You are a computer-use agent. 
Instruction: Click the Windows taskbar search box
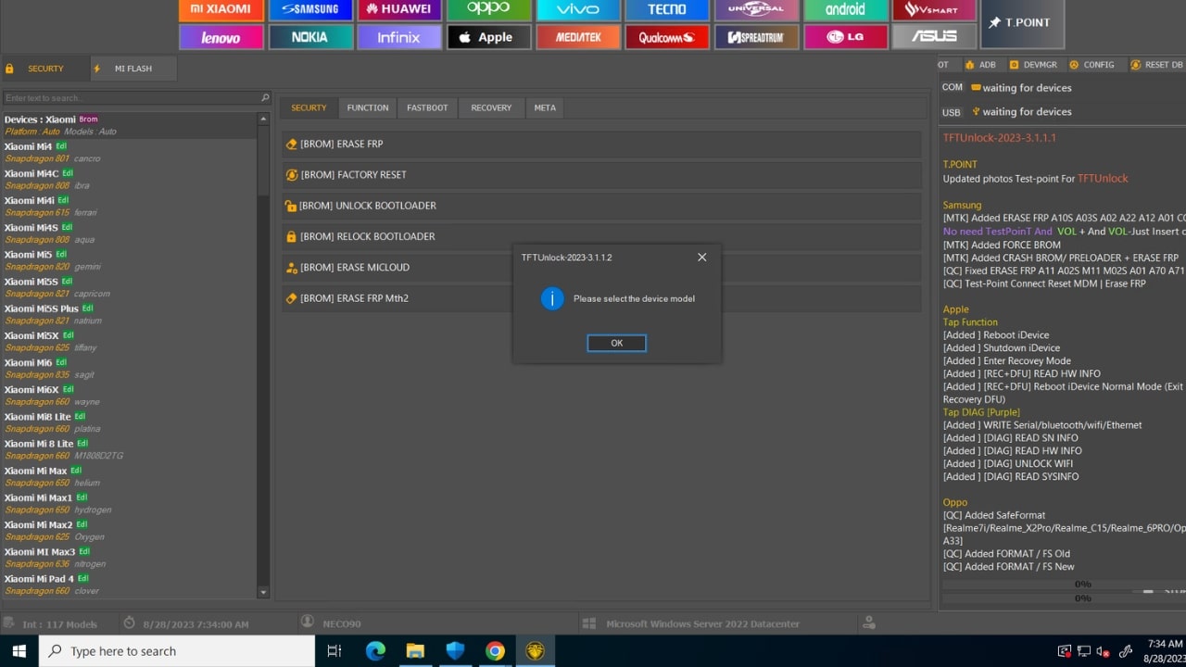[x=177, y=651]
